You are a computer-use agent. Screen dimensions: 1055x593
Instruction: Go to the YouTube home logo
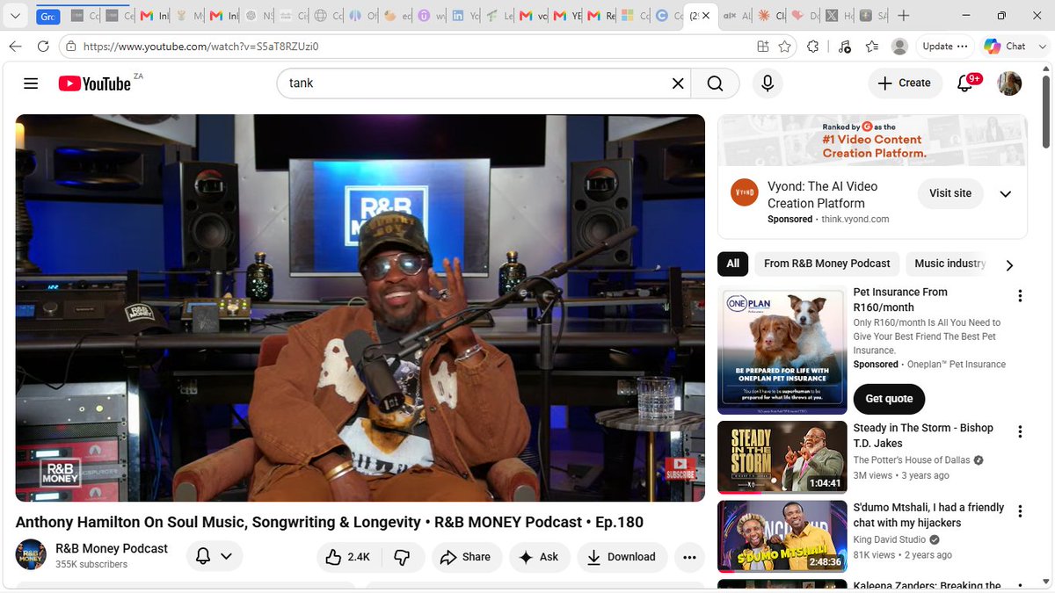coord(95,83)
